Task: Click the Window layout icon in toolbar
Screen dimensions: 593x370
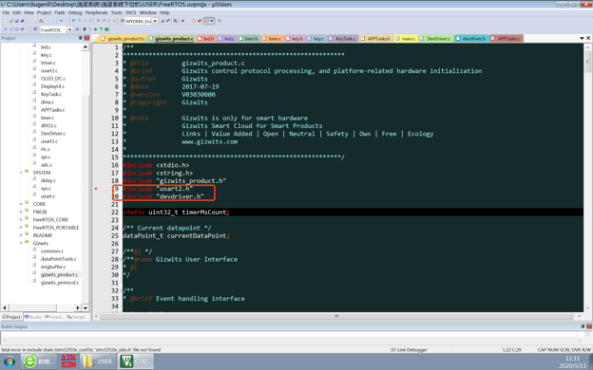Action: [206, 21]
